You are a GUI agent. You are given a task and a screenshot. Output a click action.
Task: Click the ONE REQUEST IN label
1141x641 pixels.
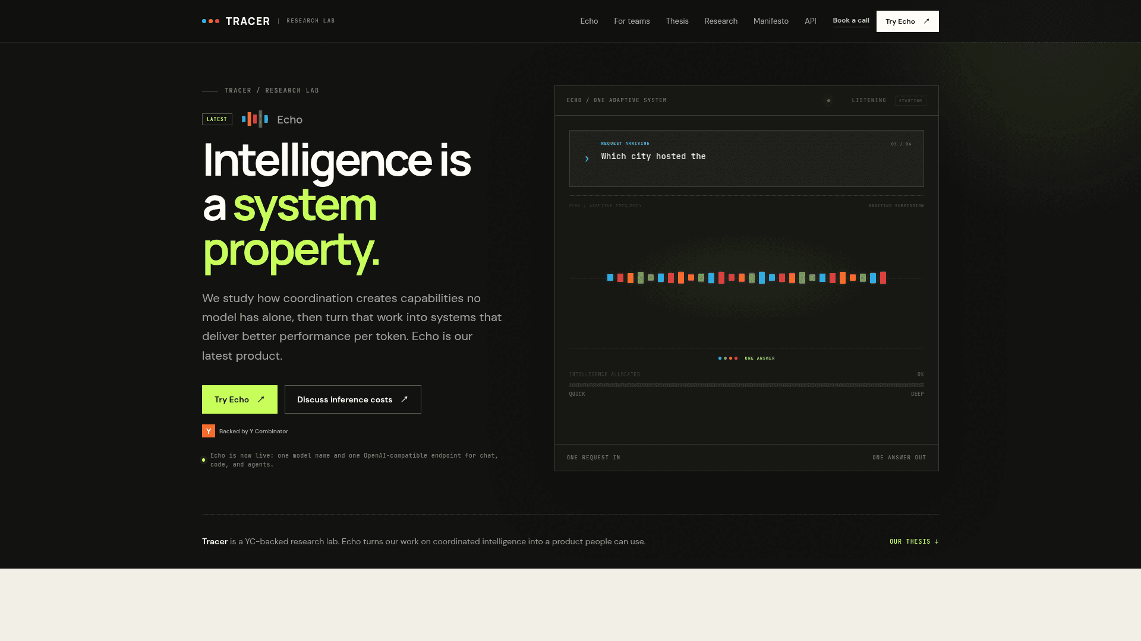tap(594, 458)
